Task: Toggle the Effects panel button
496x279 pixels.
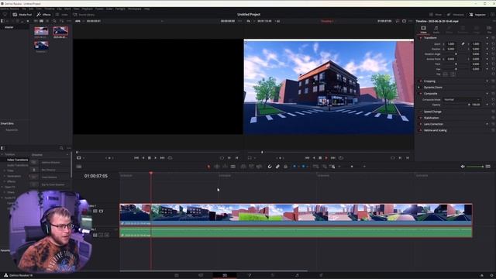Action: pyautogui.click(x=43, y=15)
